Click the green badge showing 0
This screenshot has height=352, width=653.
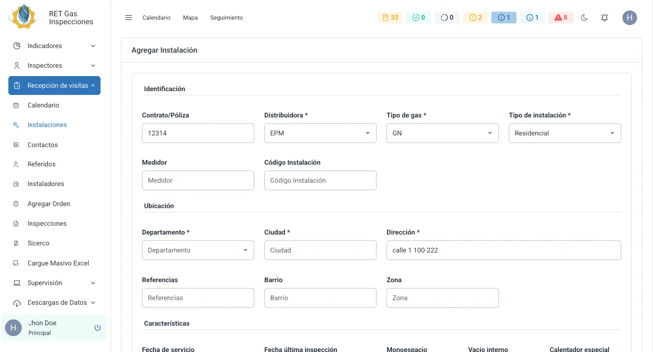click(418, 18)
